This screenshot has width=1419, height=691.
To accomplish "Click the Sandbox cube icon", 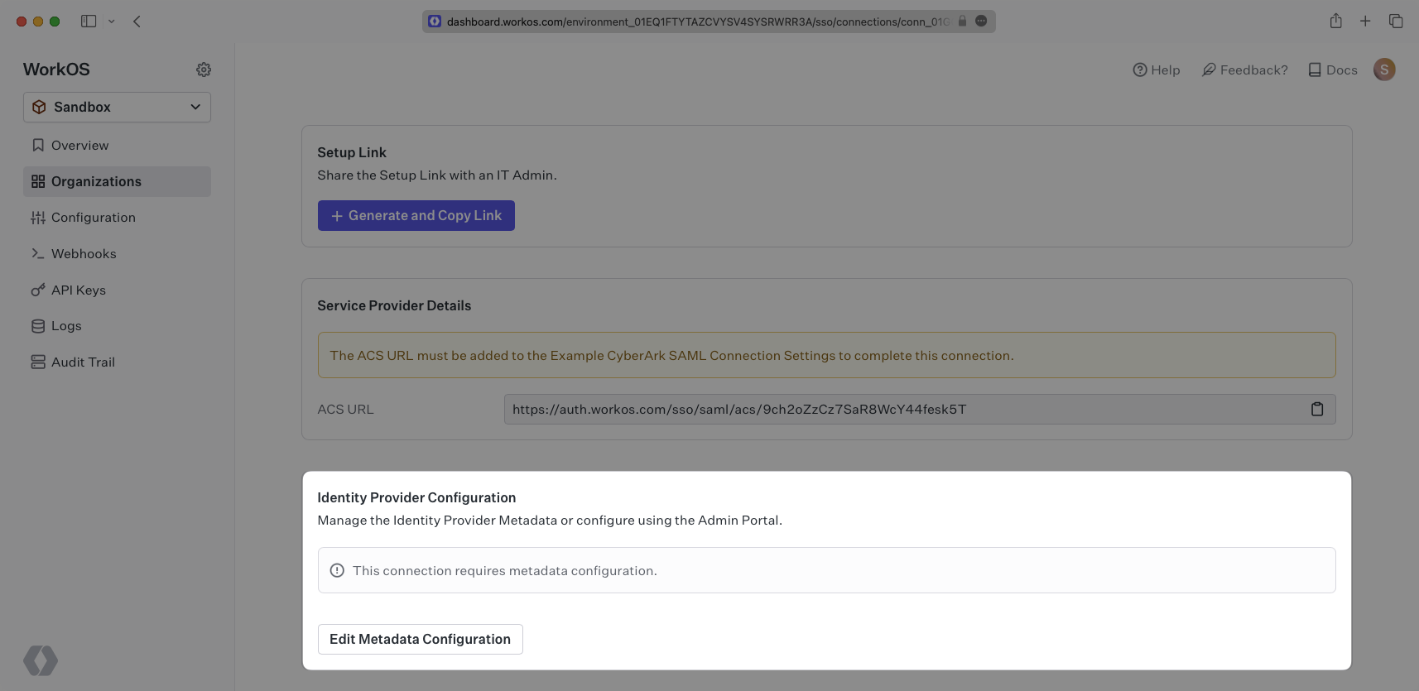I will [39, 107].
